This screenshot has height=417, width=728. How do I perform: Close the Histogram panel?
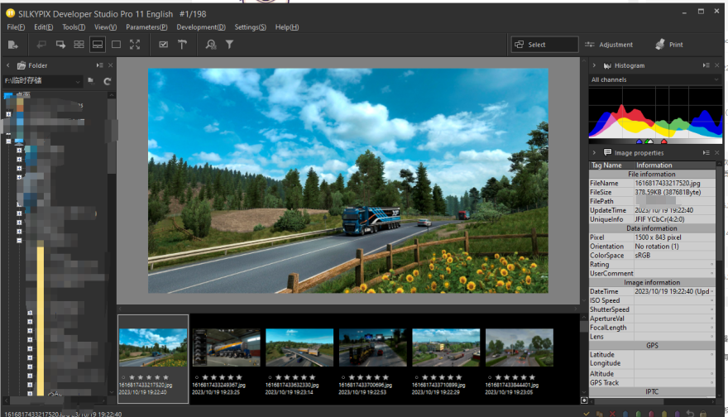tap(717, 65)
